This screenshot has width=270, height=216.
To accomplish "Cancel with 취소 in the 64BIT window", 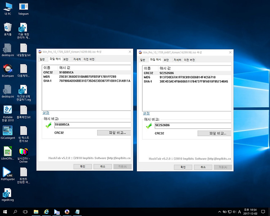I will point(203,167).
